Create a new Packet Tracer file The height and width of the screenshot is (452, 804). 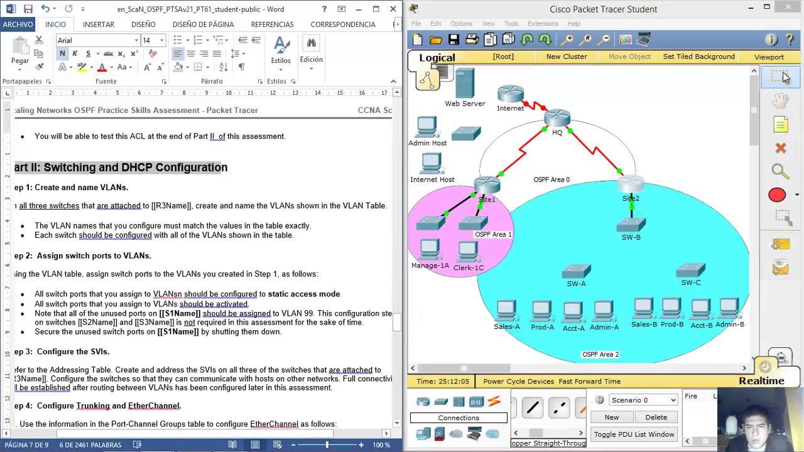tap(417, 40)
